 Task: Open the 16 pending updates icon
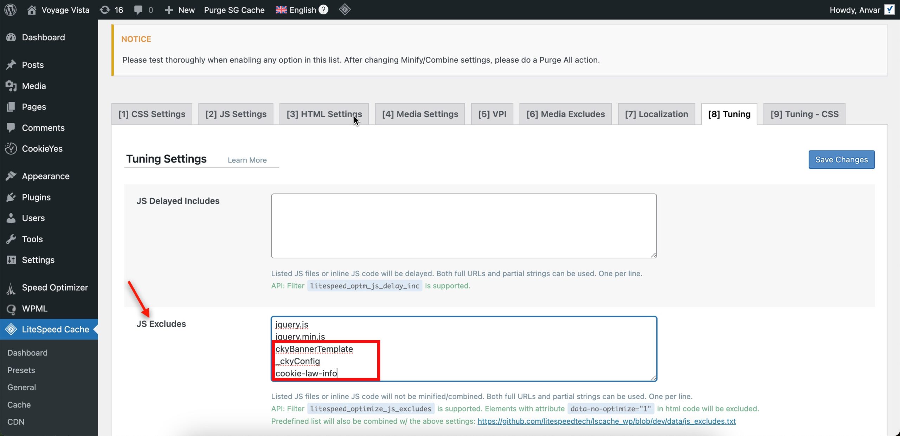coord(105,10)
